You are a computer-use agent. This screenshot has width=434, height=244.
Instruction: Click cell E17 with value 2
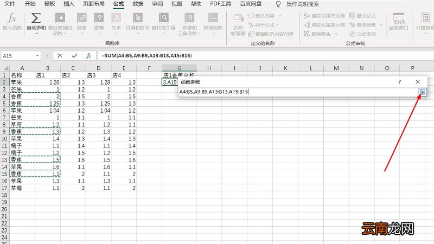(x=124, y=188)
